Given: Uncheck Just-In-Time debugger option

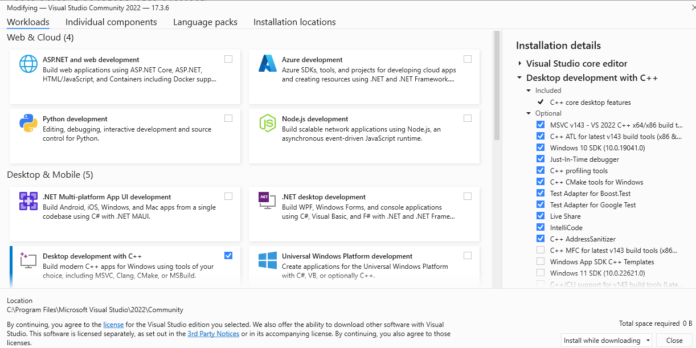Looking at the screenshot, I should coord(541,159).
